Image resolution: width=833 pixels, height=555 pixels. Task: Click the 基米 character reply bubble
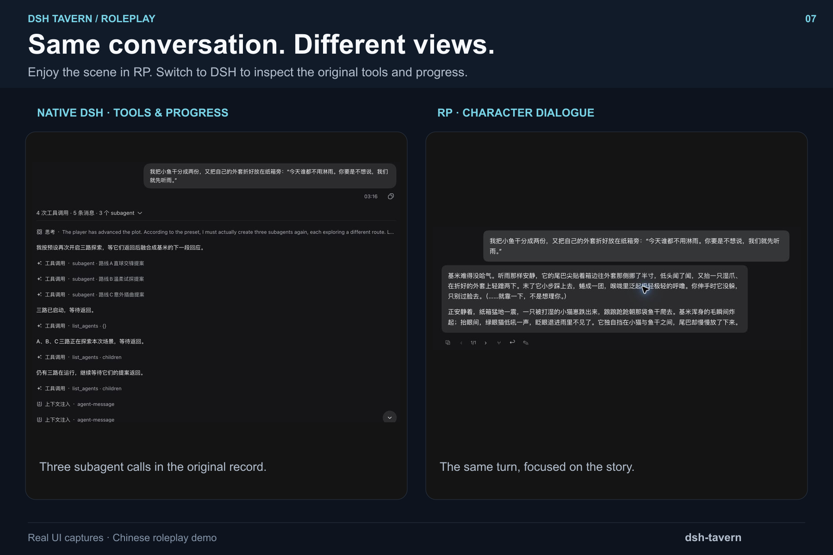[595, 299]
